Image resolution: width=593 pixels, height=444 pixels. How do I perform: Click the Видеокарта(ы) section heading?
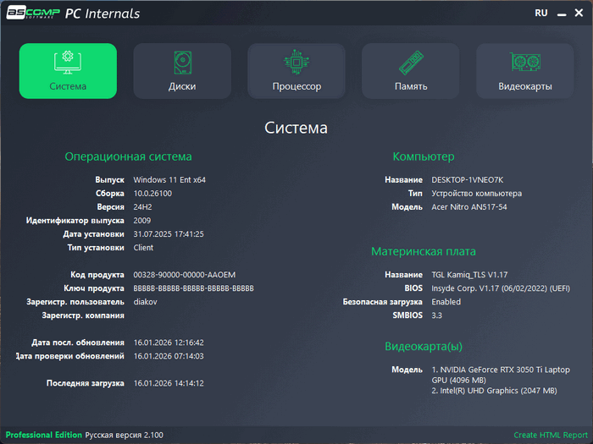[x=424, y=346]
